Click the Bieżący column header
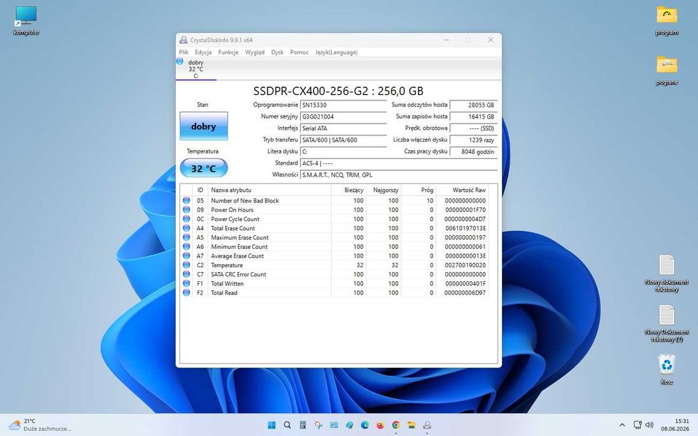The image size is (698, 436). [x=348, y=190]
